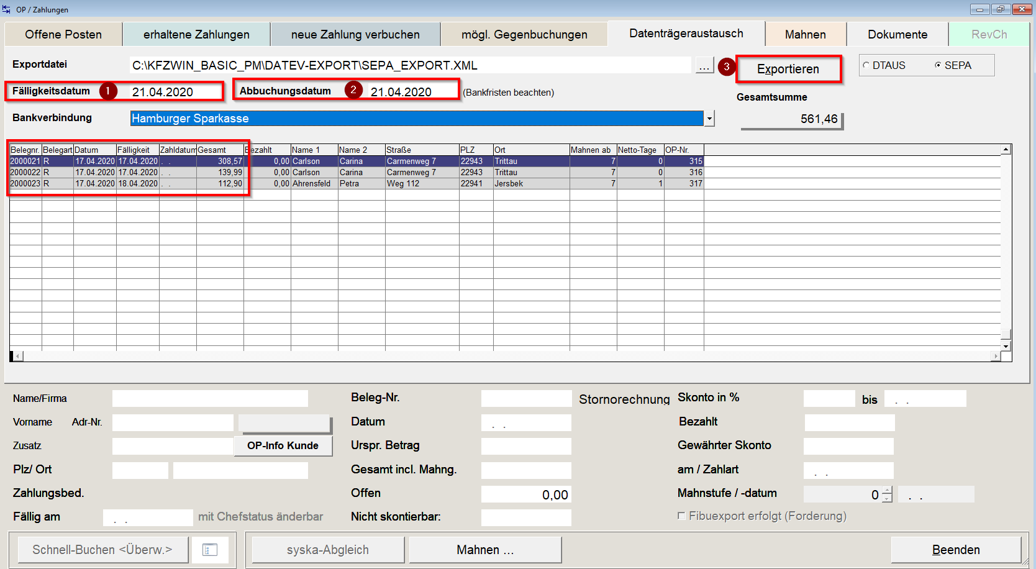Open the Offene Posten tab
Screen dimensions: 1036x569
tap(63, 34)
